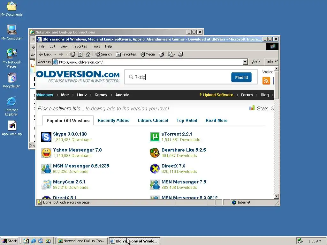The width and height of the screenshot is (327, 245).
Task: Open the Favorites menu
Action: coord(80,46)
